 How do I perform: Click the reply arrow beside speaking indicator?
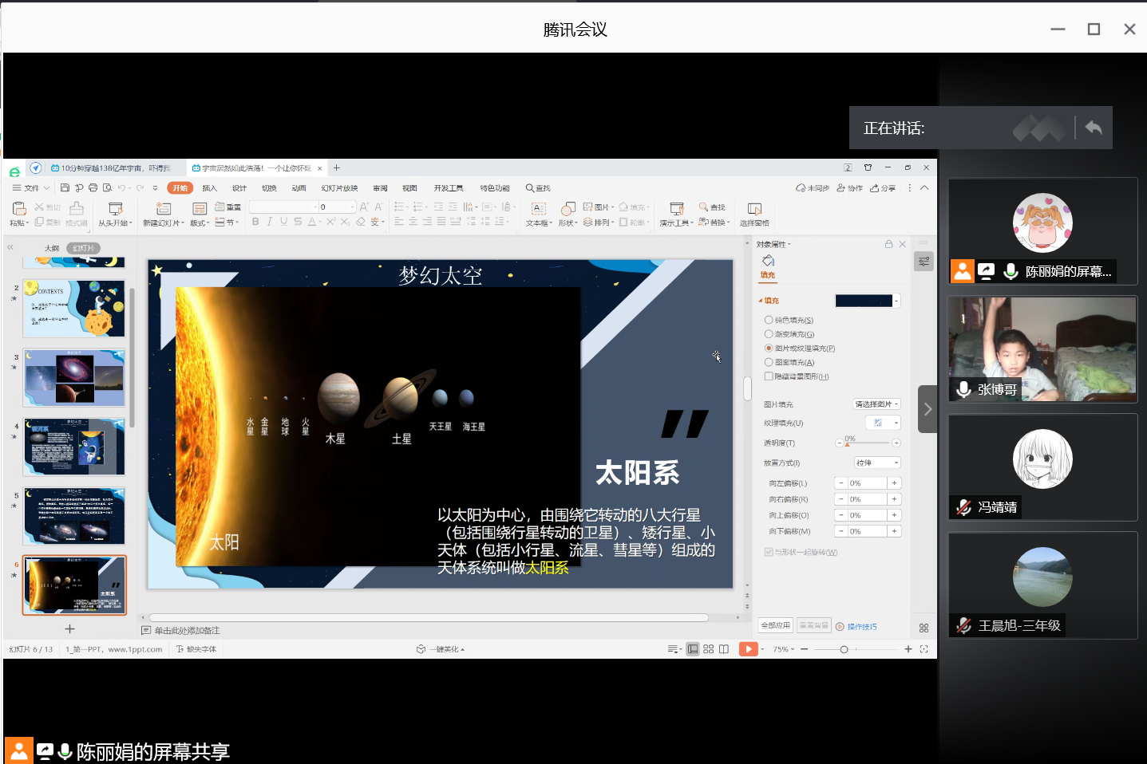[x=1094, y=128]
